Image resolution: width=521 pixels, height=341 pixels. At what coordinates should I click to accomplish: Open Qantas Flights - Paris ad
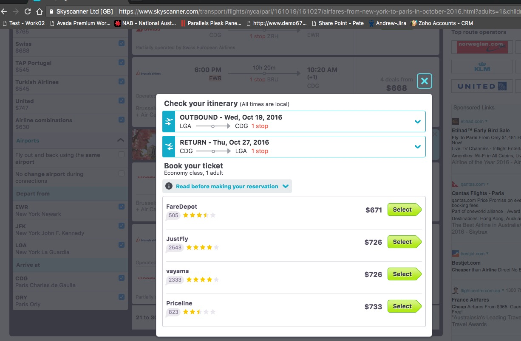(x=478, y=193)
